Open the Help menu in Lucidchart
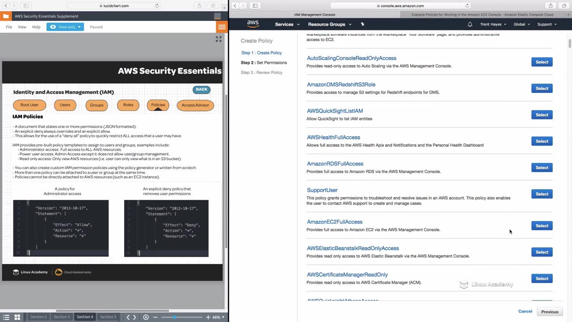 (x=36, y=27)
